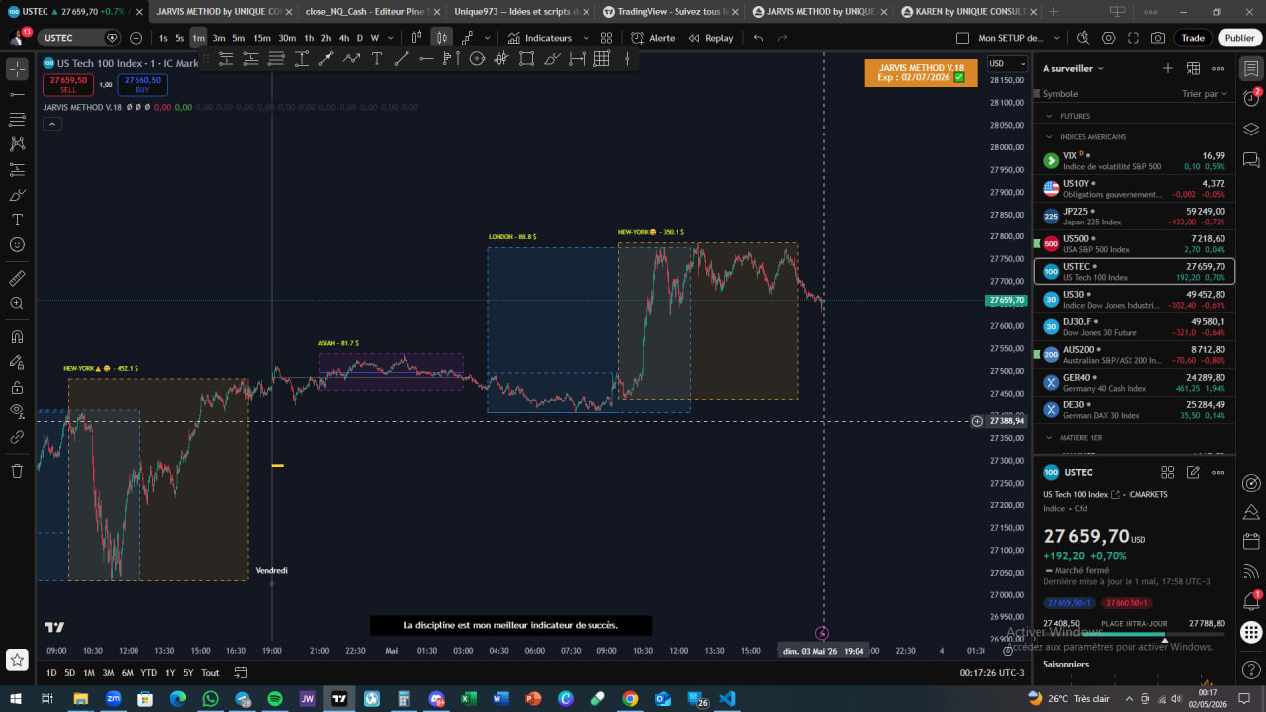Screen dimensions: 1266x712
Task: Open the Trier par sort dropdown
Action: coord(1205,94)
